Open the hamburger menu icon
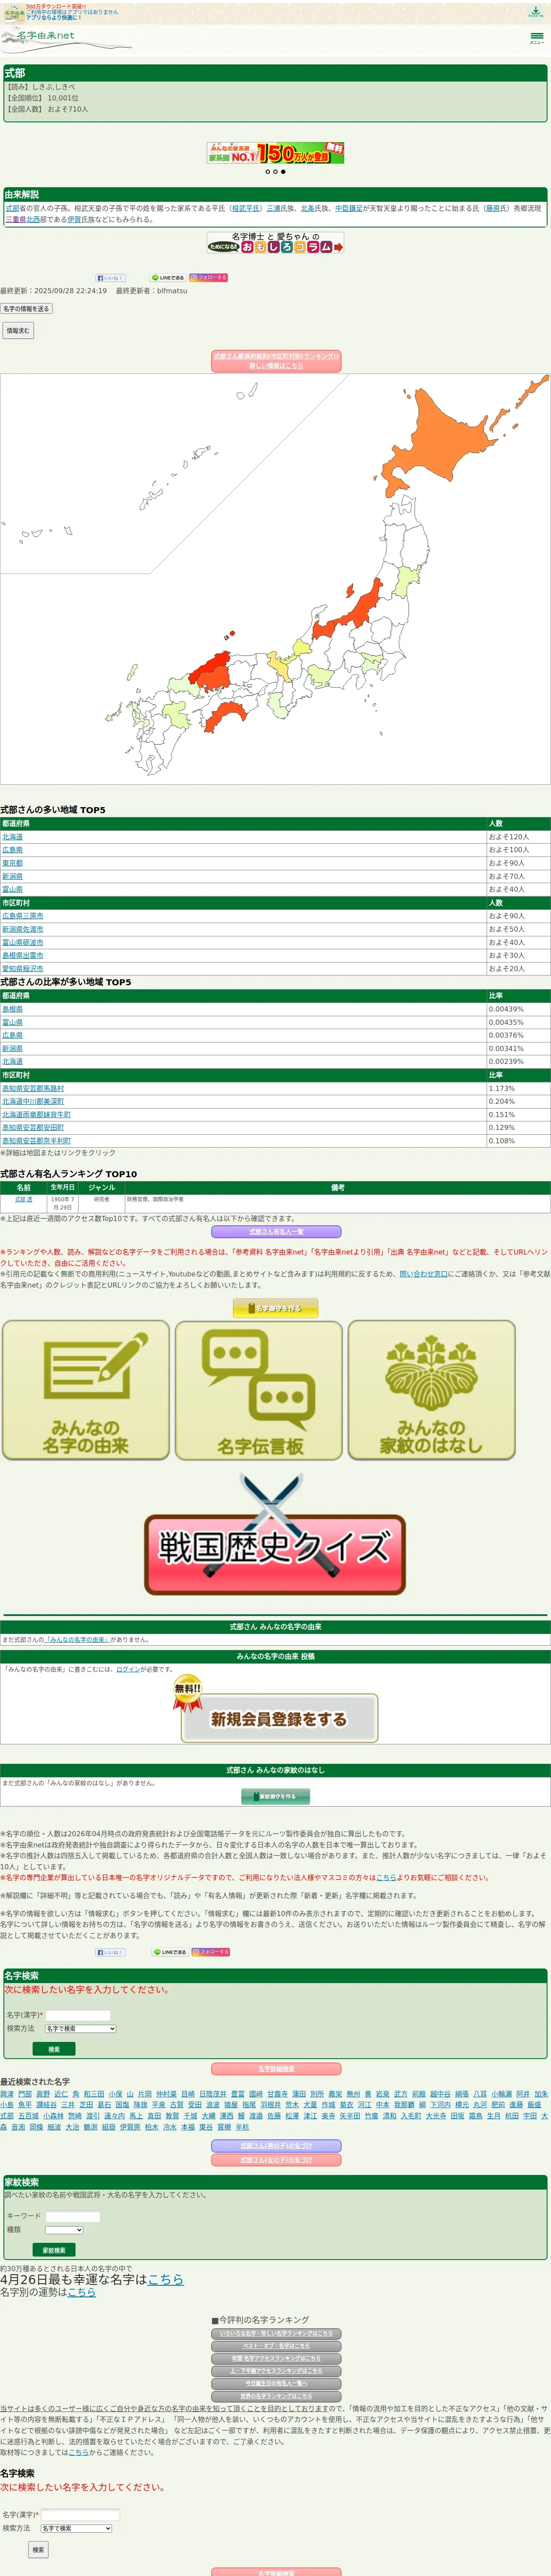 pos(537,37)
